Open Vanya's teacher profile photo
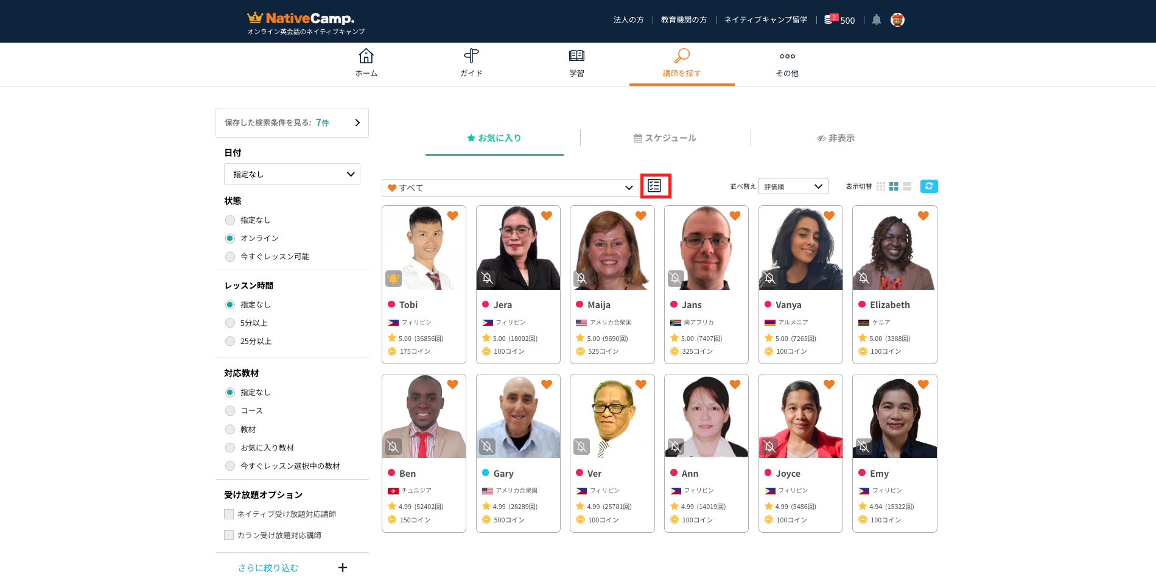Image resolution: width=1156 pixels, height=576 pixels. (800, 248)
